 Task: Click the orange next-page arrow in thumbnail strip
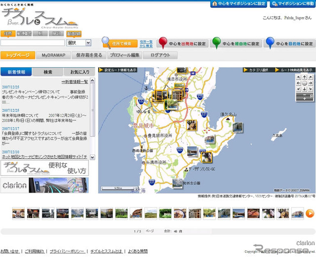coord(310,213)
